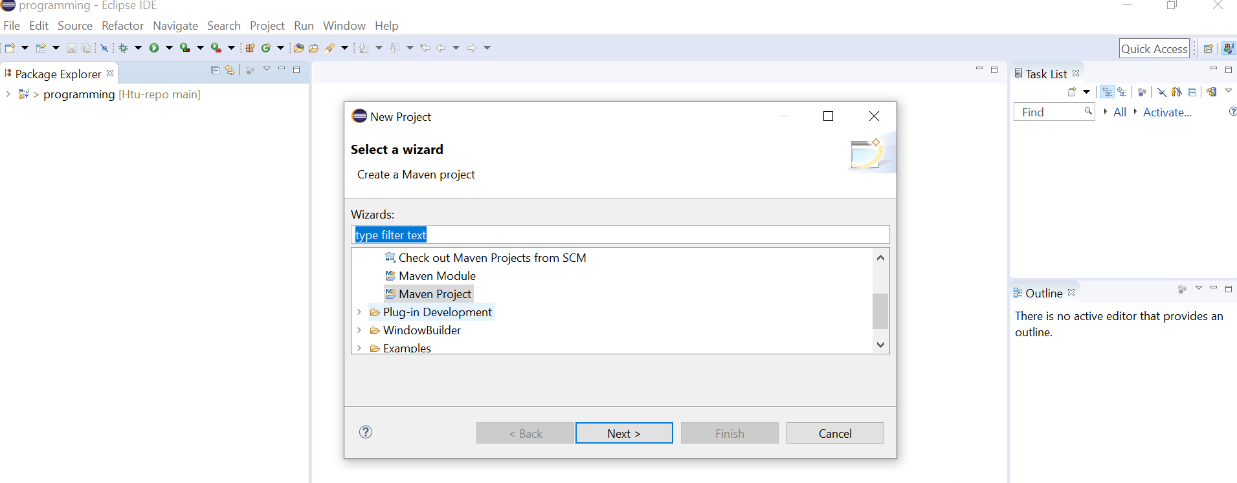The width and height of the screenshot is (1237, 483).
Task: Open the Debug dropdown arrow
Action: pyautogui.click(x=138, y=48)
